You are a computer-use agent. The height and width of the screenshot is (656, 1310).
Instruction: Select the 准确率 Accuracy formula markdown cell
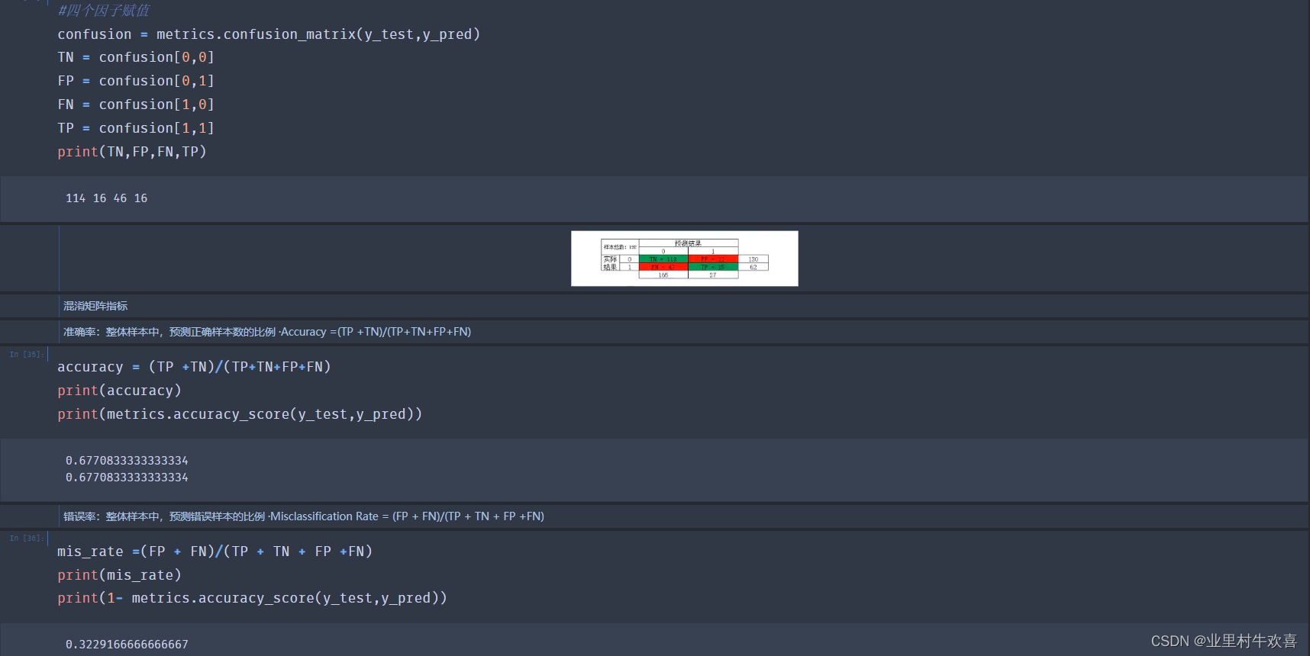point(267,332)
